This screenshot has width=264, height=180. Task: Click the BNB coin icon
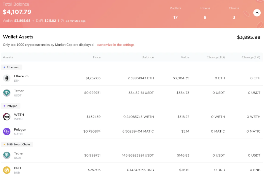(7, 170)
